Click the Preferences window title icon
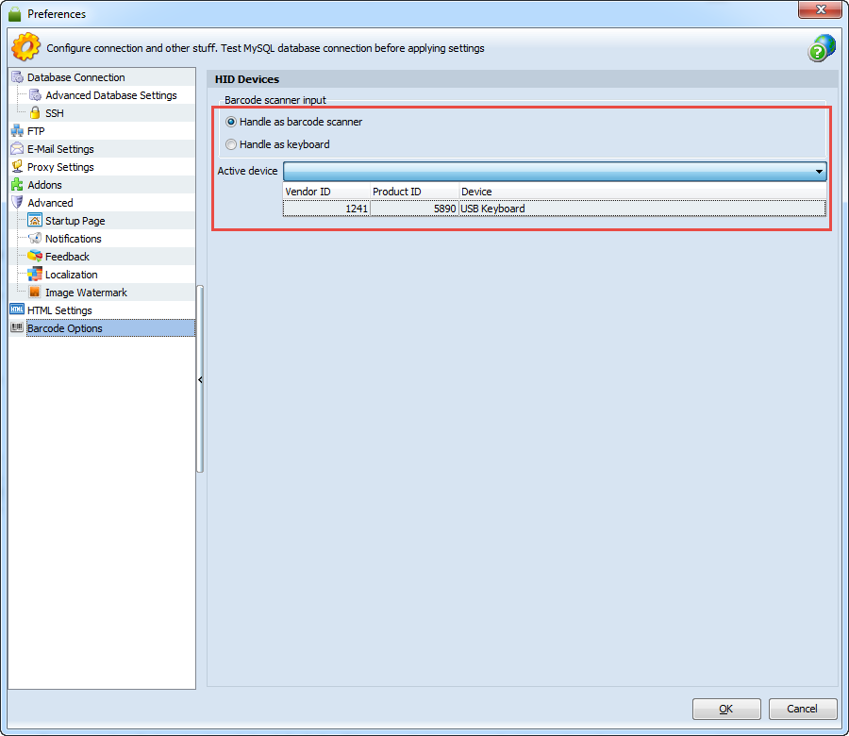The width and height of the screenshot is (849, 736). (15, 13)
